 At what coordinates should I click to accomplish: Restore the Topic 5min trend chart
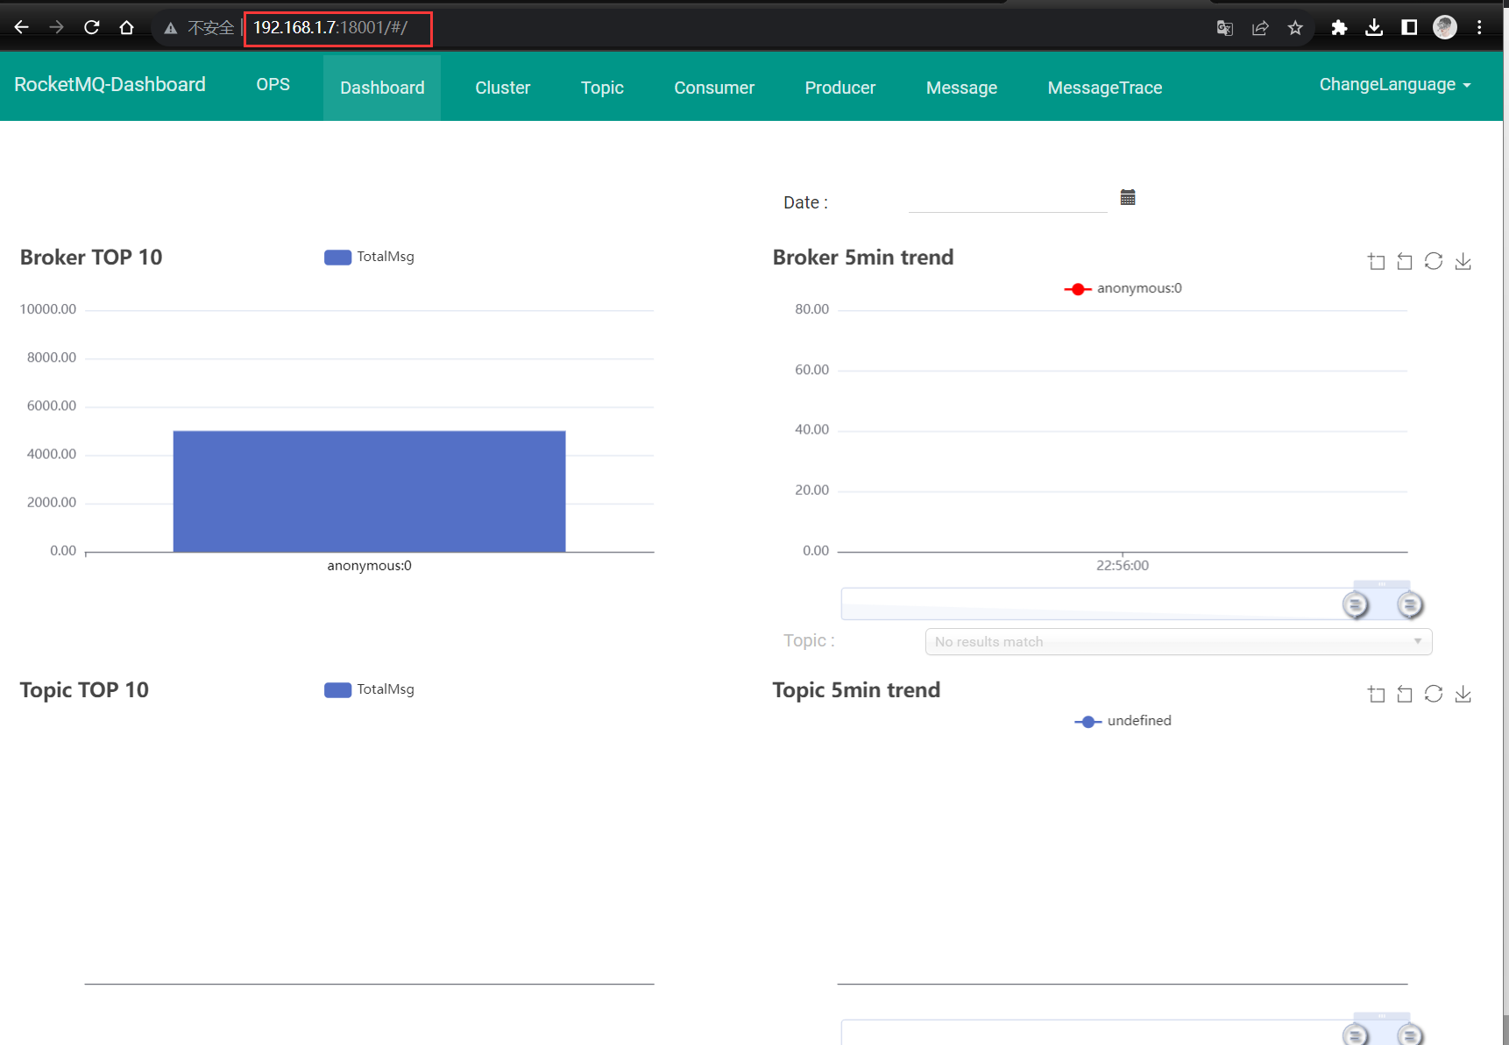point(1434,694)
